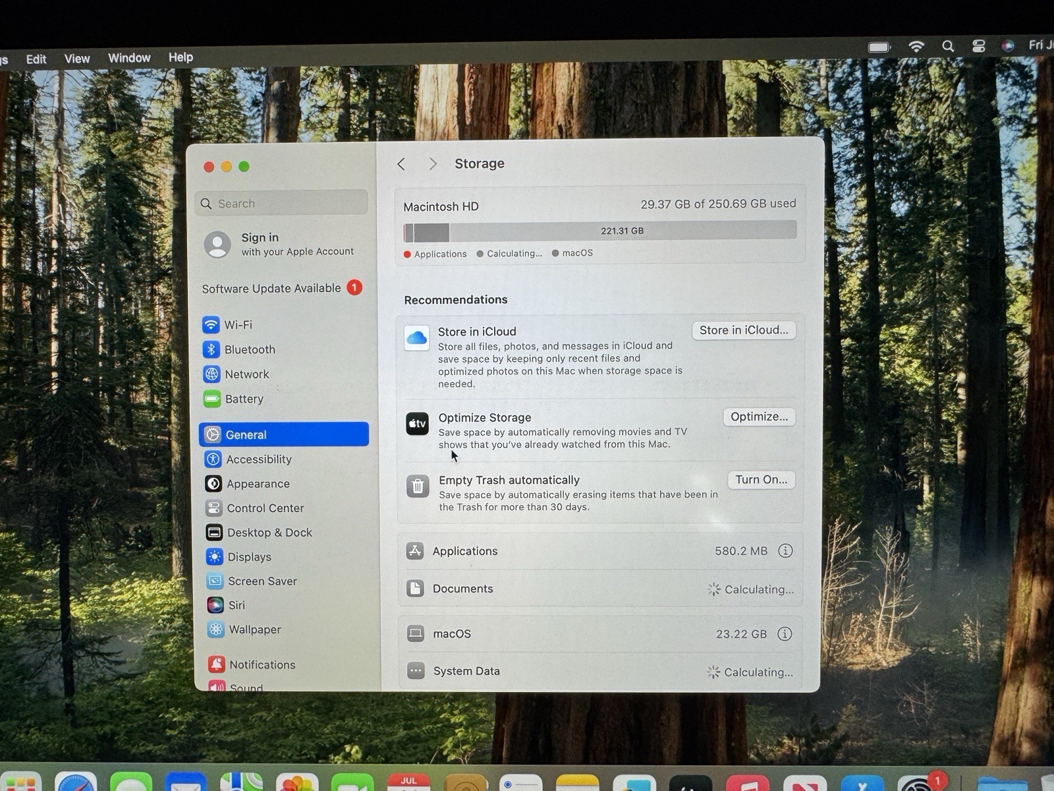Launch Safari from the Dock
This screenshot has height=791, width=1054.
coord(76,782)
